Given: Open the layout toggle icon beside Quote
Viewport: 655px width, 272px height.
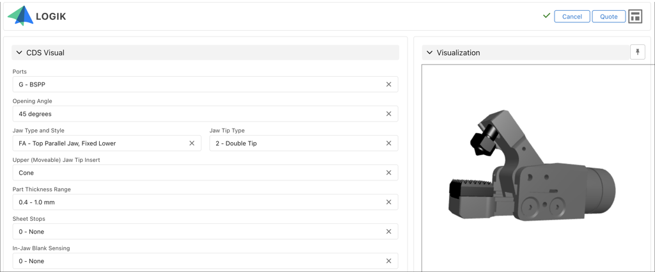Looking at the screenshot, I should click(x=635, y=16).
